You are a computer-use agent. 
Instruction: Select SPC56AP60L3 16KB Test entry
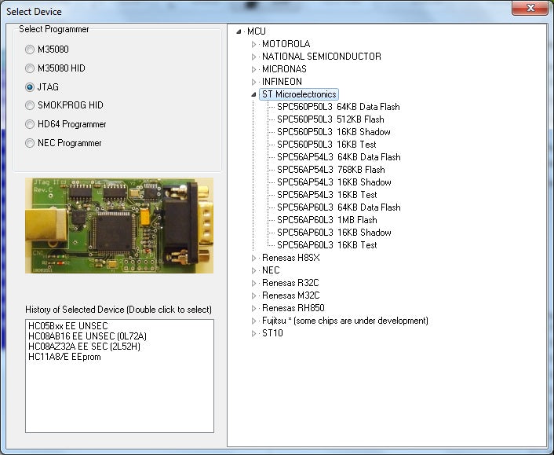coord(326,245)
